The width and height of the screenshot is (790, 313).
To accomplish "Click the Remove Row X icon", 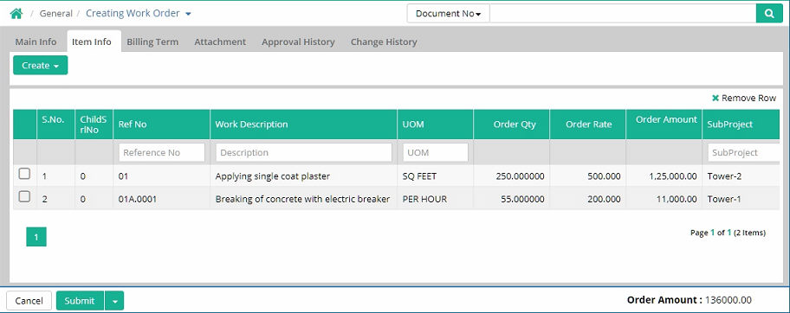I will tap(715, 98).
